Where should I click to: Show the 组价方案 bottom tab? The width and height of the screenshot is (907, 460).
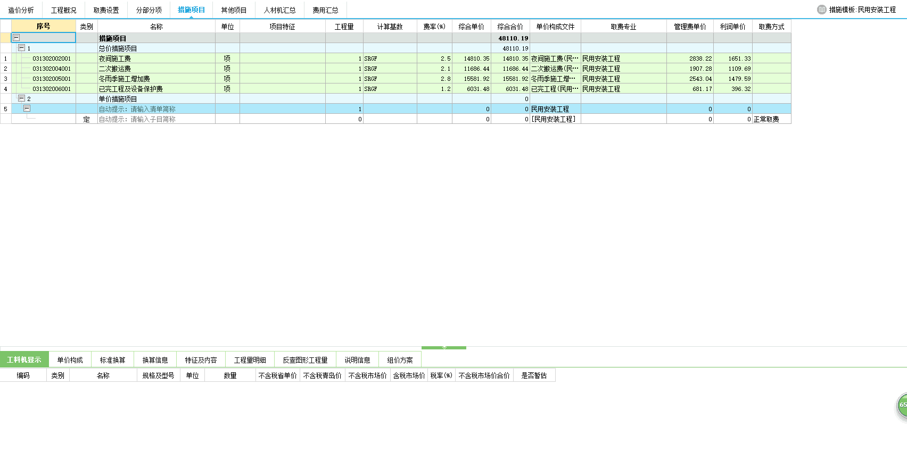click(400, 360)
